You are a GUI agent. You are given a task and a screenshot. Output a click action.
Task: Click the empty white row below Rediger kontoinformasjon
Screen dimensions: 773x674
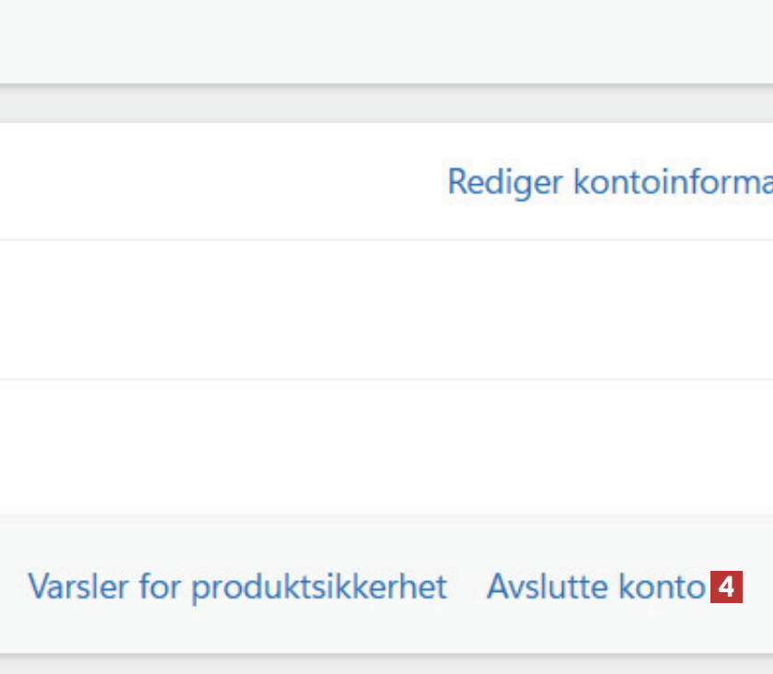click(x=368, y=309)
